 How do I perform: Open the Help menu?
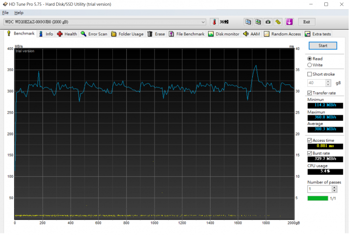tap(19, 13)
